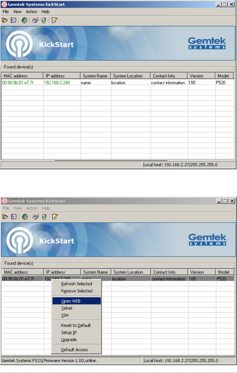Click green trash bin icon in grayed-out KickStart window

44,217
